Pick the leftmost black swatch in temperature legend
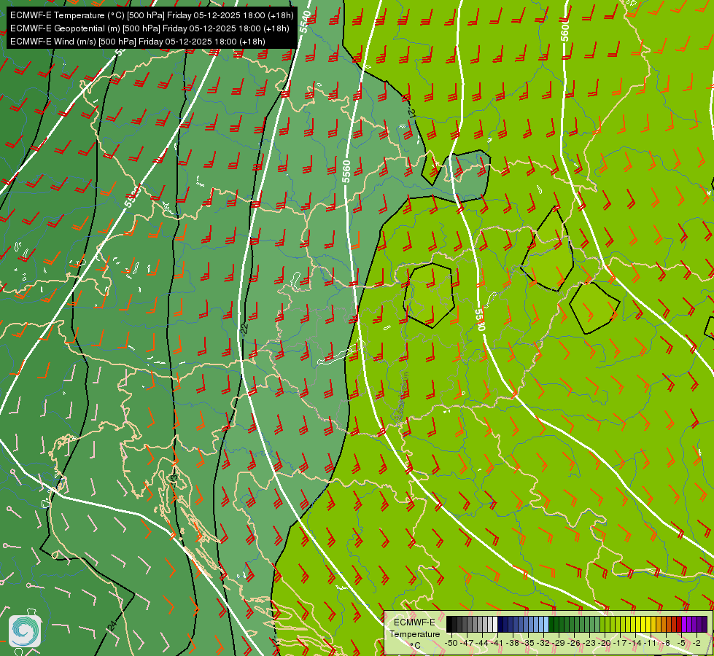The width and height of the screenshot is (714, 656). pos(449,624)
